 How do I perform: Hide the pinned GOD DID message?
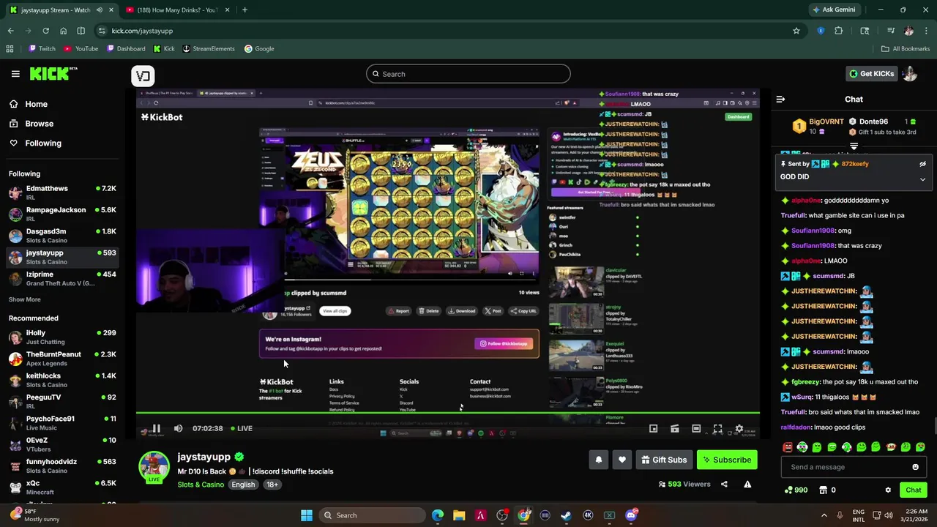point(922,164)
